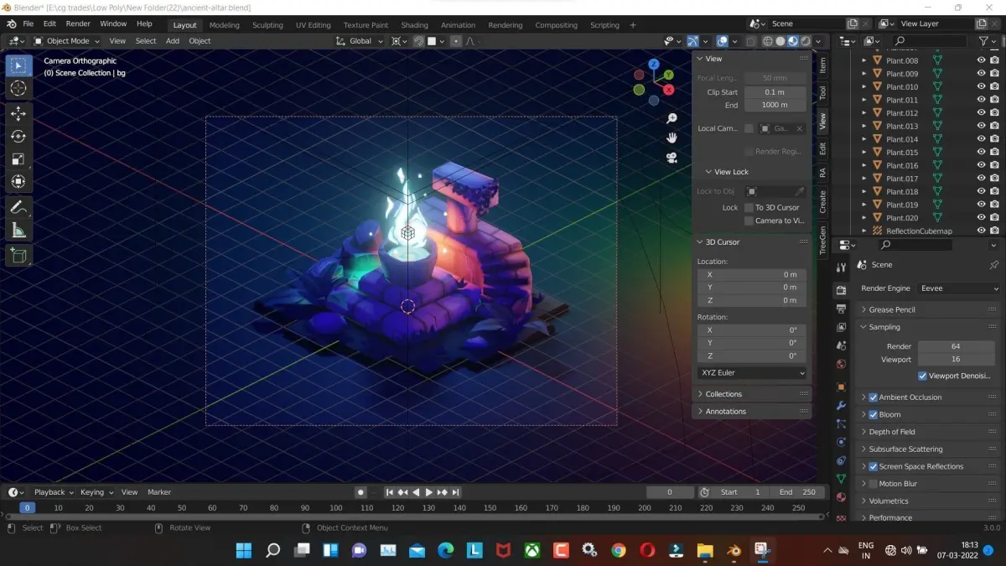Open Render Engine Eevee dropdown
This screenshot has height=566, width=1006.
coord(958,288)
